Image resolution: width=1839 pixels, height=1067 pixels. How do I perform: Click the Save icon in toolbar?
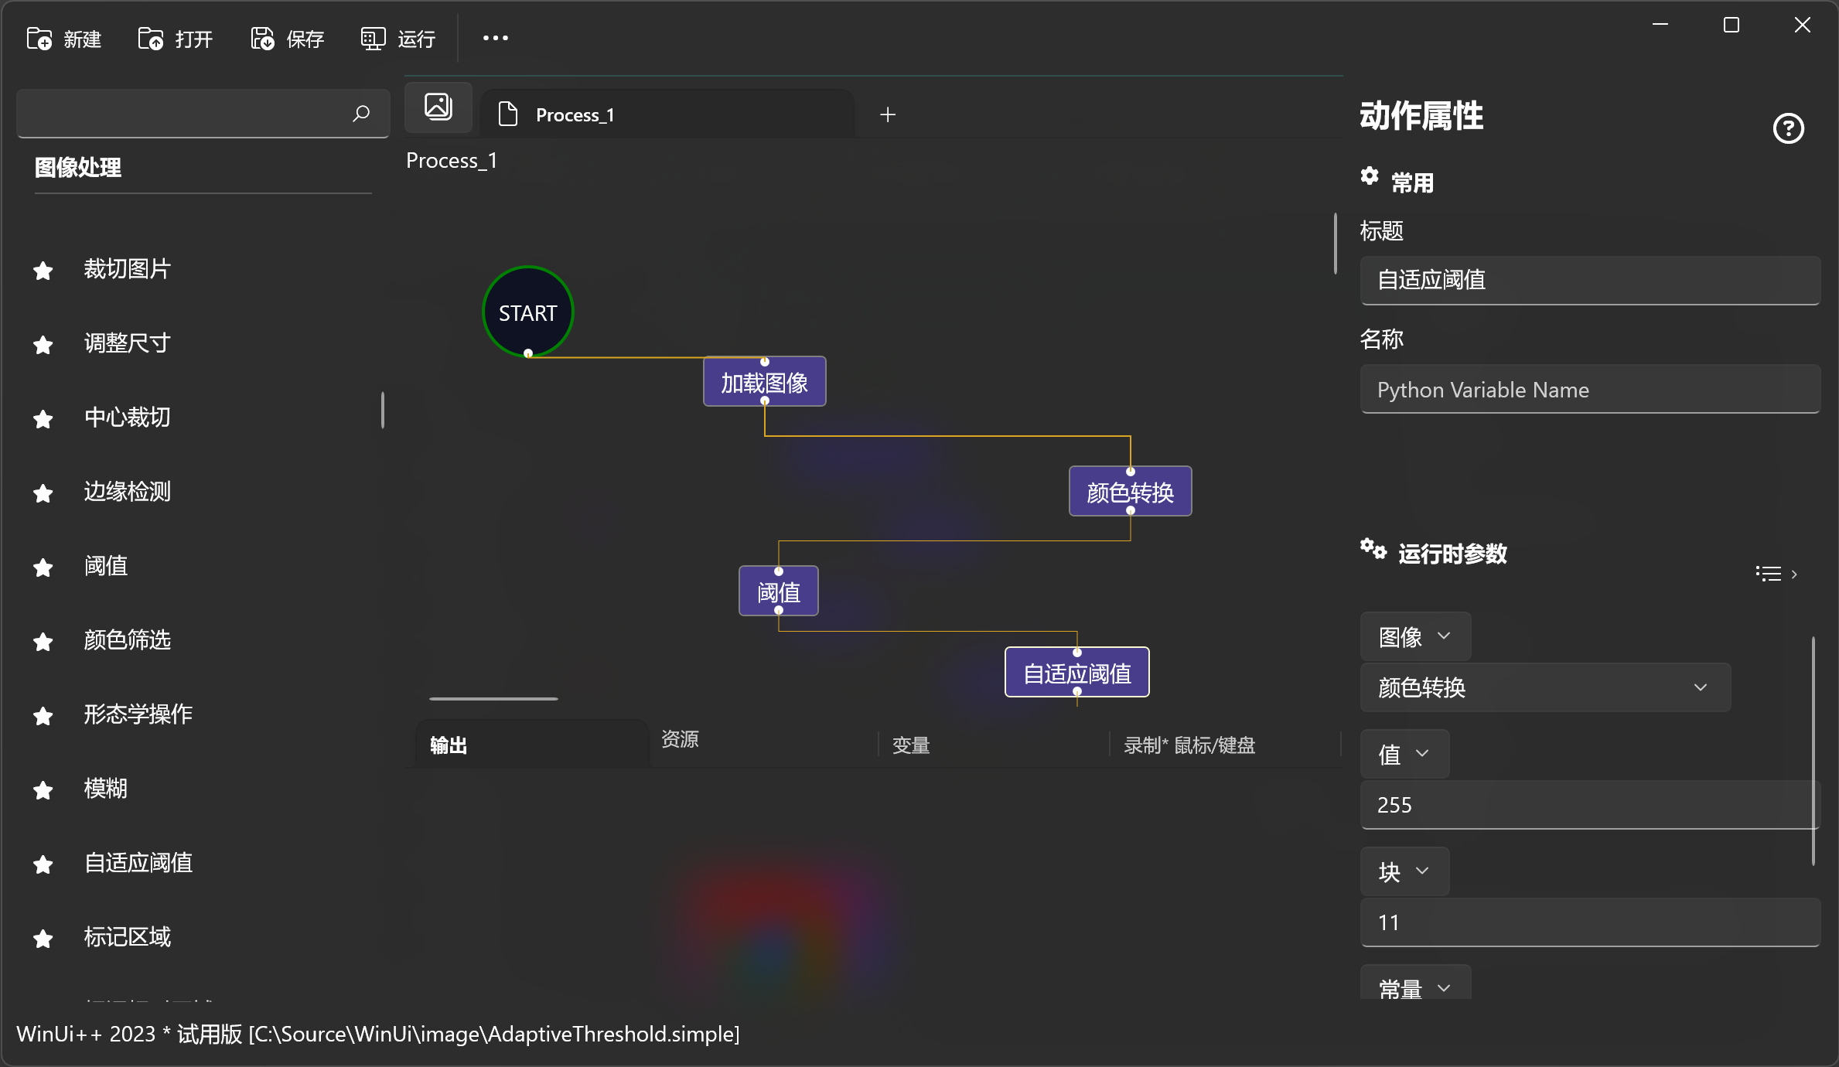tap(263, 38)
